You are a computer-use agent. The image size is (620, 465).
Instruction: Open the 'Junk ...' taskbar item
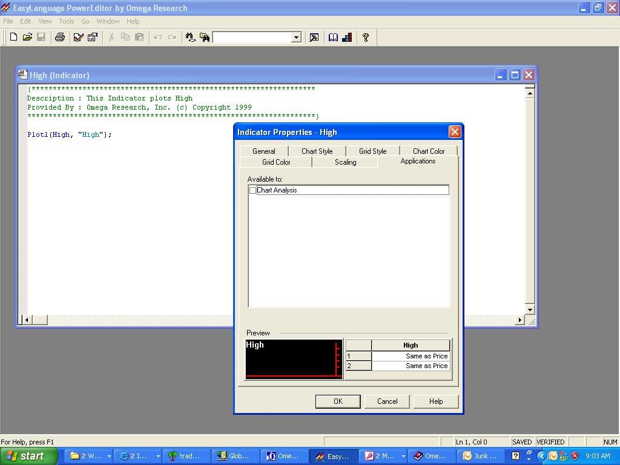480,456
